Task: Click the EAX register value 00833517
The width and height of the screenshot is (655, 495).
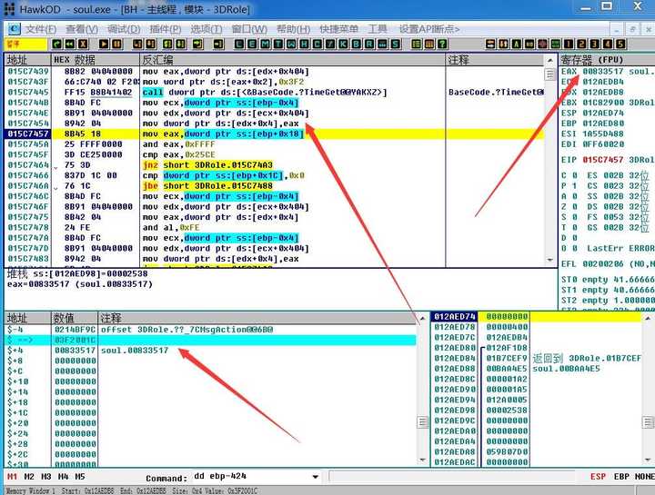Action: pyautogui.click(x=603, y=72)
